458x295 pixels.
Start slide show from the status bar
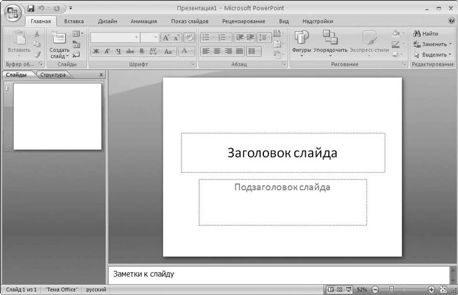point(348,290)
